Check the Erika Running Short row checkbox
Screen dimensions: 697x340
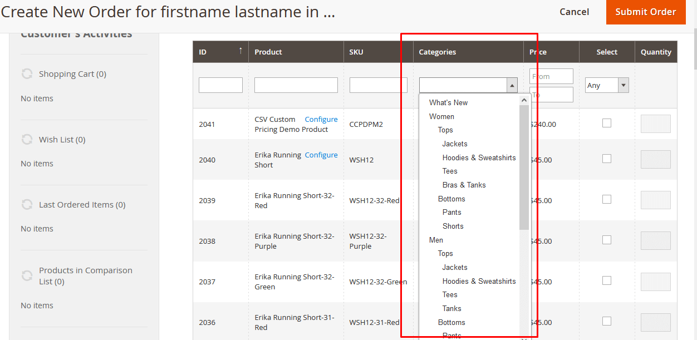(606, 159)
